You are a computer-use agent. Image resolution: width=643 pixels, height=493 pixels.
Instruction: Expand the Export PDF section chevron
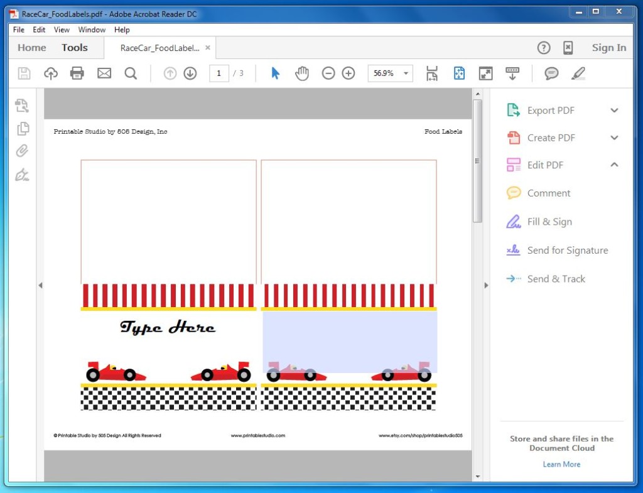click(x=614, y=111)
